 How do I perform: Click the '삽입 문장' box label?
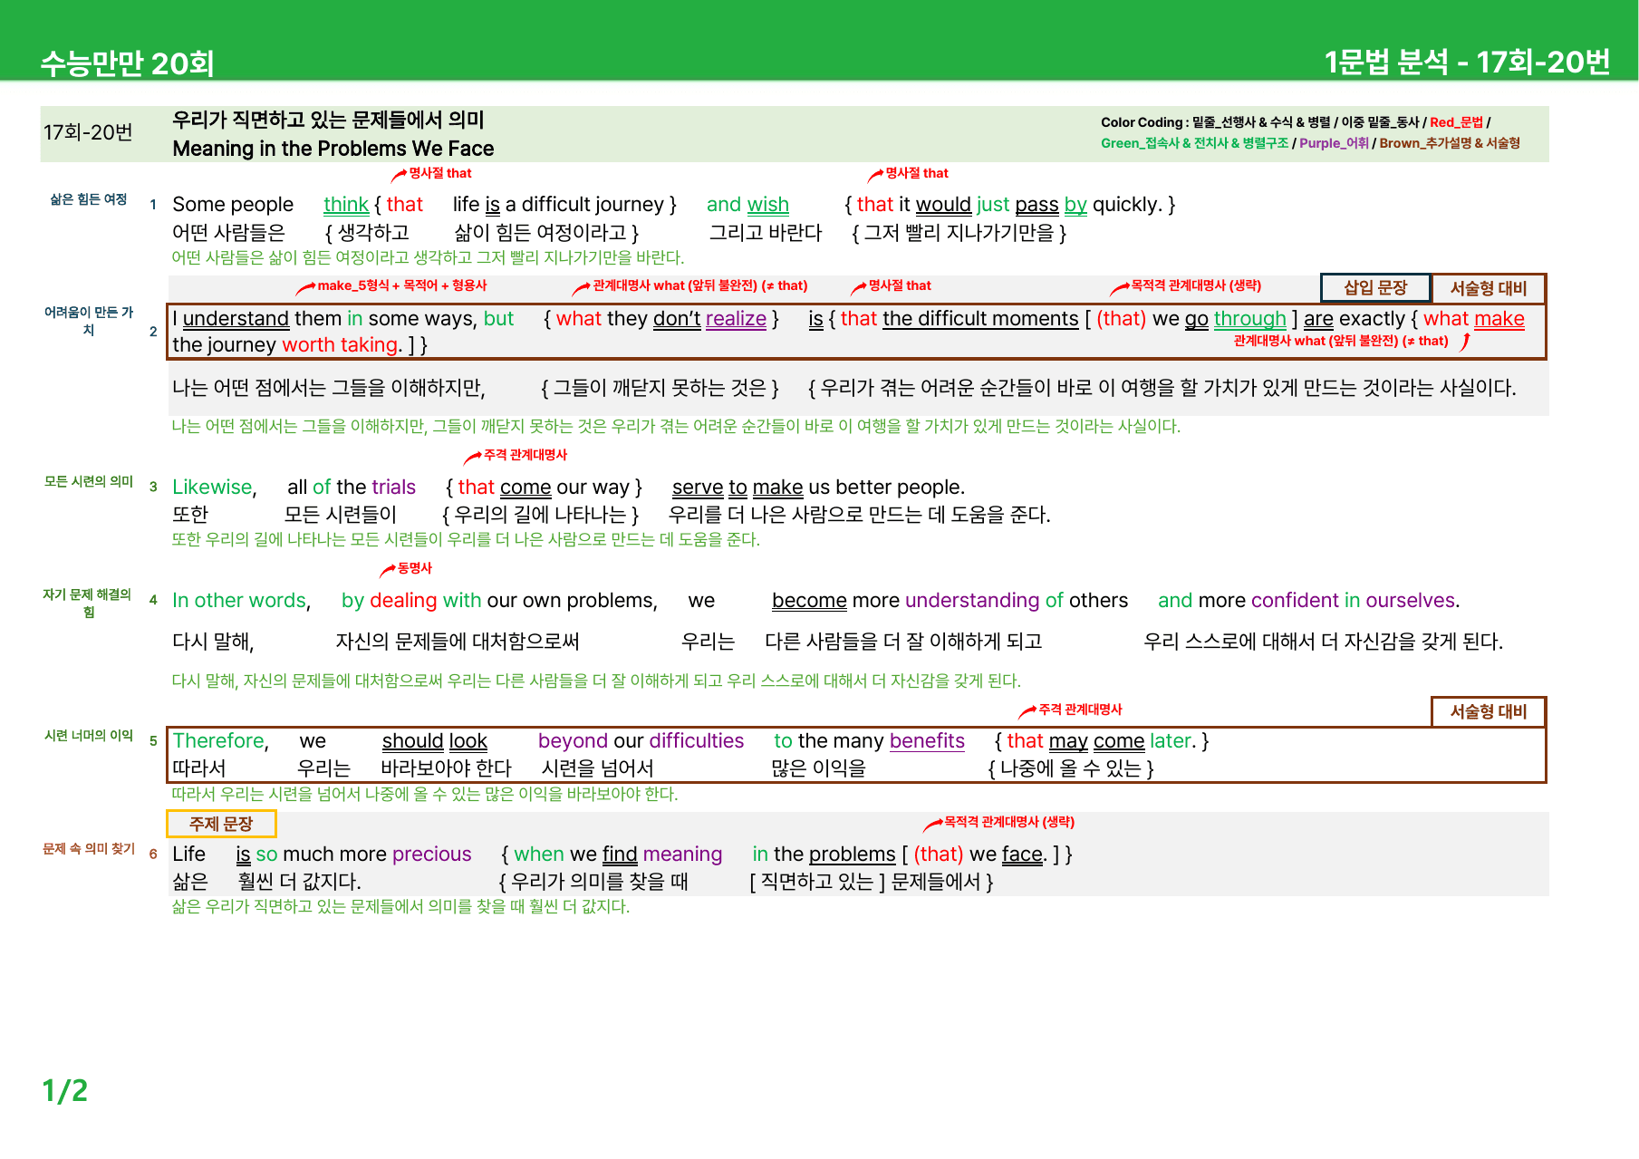click(1375, 288)
